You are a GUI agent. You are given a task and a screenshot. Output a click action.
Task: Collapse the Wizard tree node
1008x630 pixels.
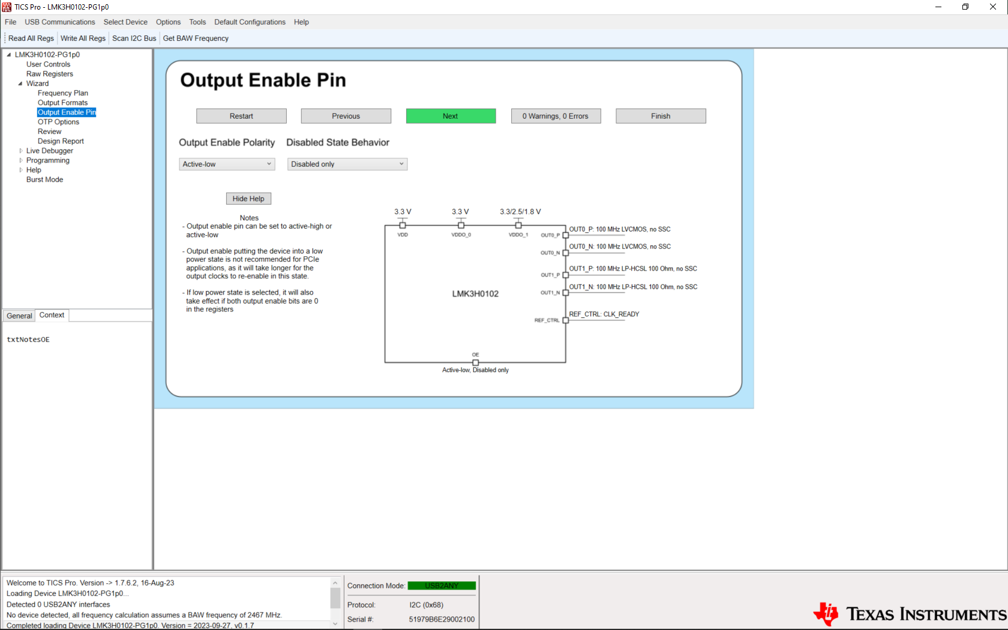pyautogui.click(x=20, y=83)
